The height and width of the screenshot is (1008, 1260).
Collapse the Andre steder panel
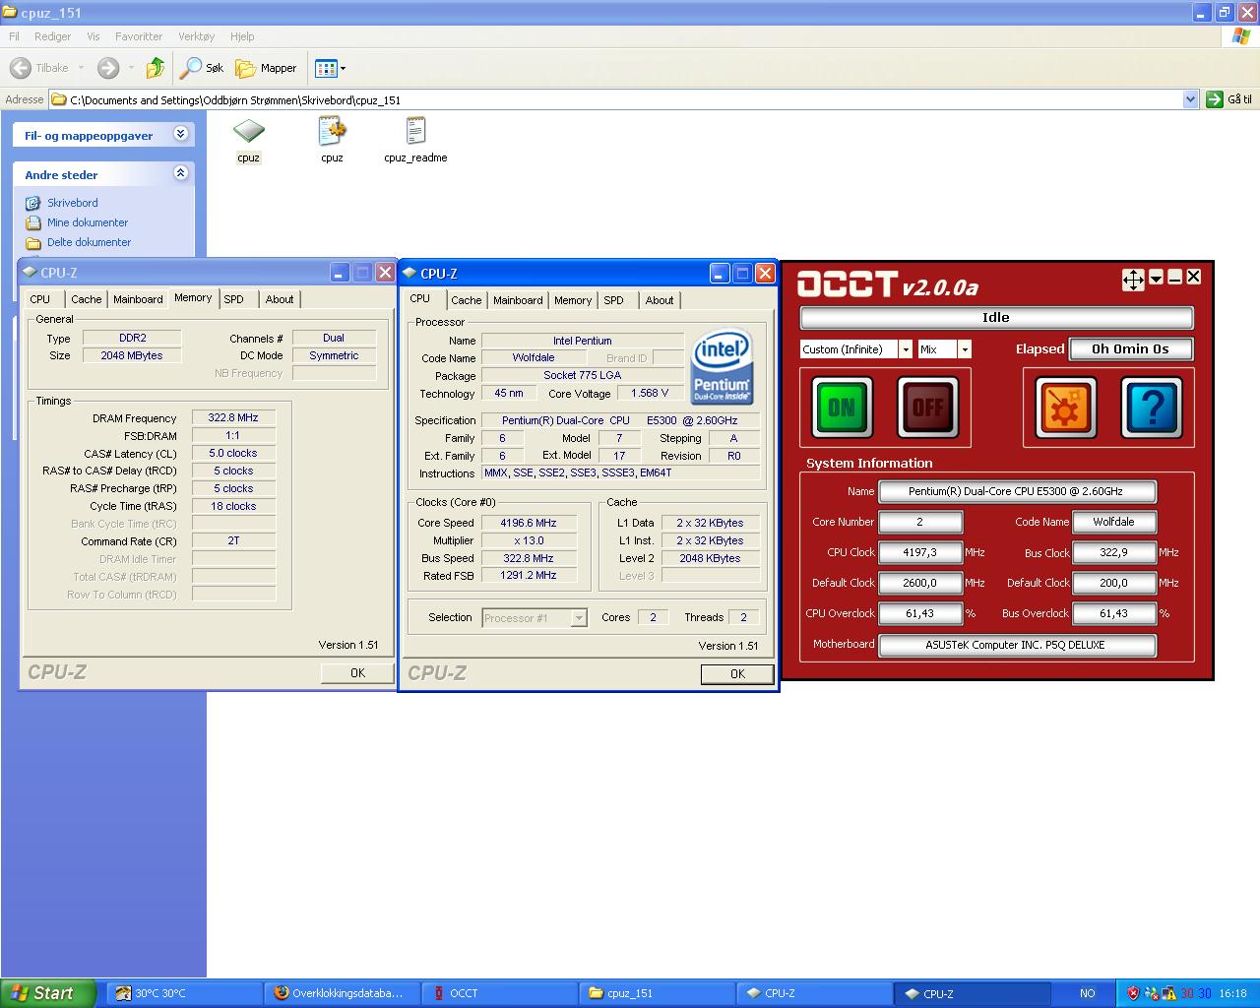click(x=180, y=173)
